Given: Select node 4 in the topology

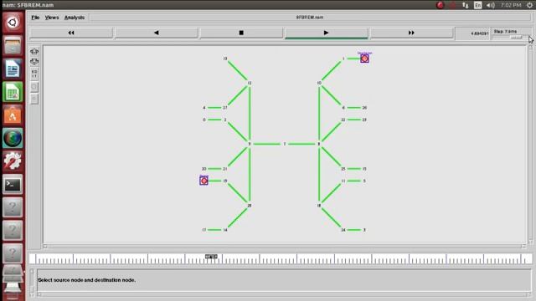Looking at the screenshot, I should [x=204, y=108].
